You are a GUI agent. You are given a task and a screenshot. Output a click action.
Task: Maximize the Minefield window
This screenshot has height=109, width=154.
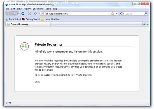139,4
